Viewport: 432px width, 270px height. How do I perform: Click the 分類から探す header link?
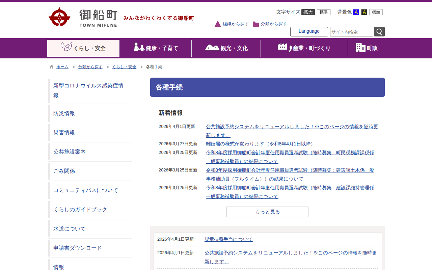pos(274,24)
